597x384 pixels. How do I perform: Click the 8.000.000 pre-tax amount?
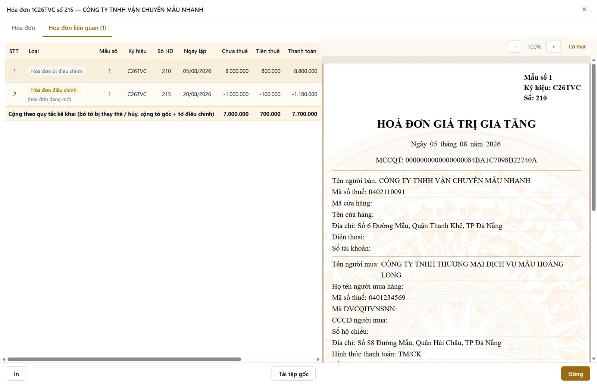pyautogui.click(x=237, y=71)
